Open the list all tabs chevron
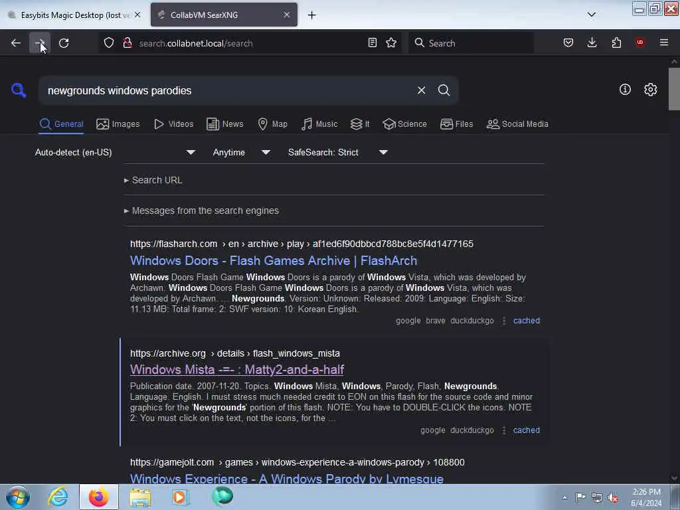Viewport: 680px width, 510px height. point(592,15)
